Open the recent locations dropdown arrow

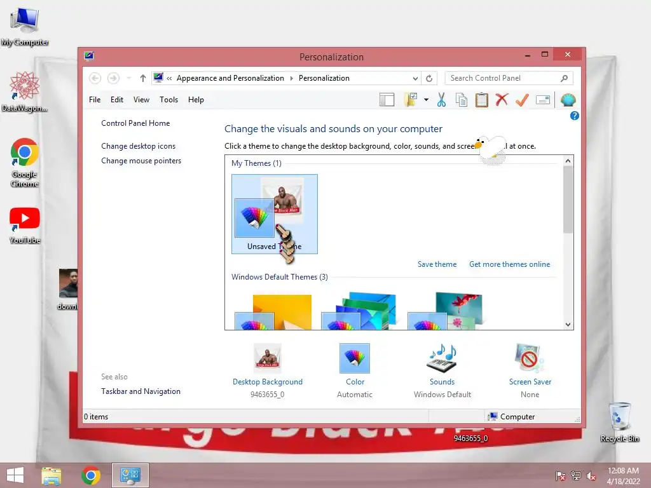(129, 78)
